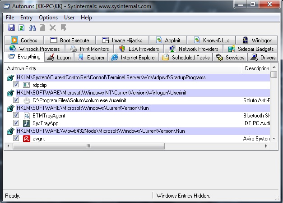
Task: Open the Entry menu
Action: 26,18
